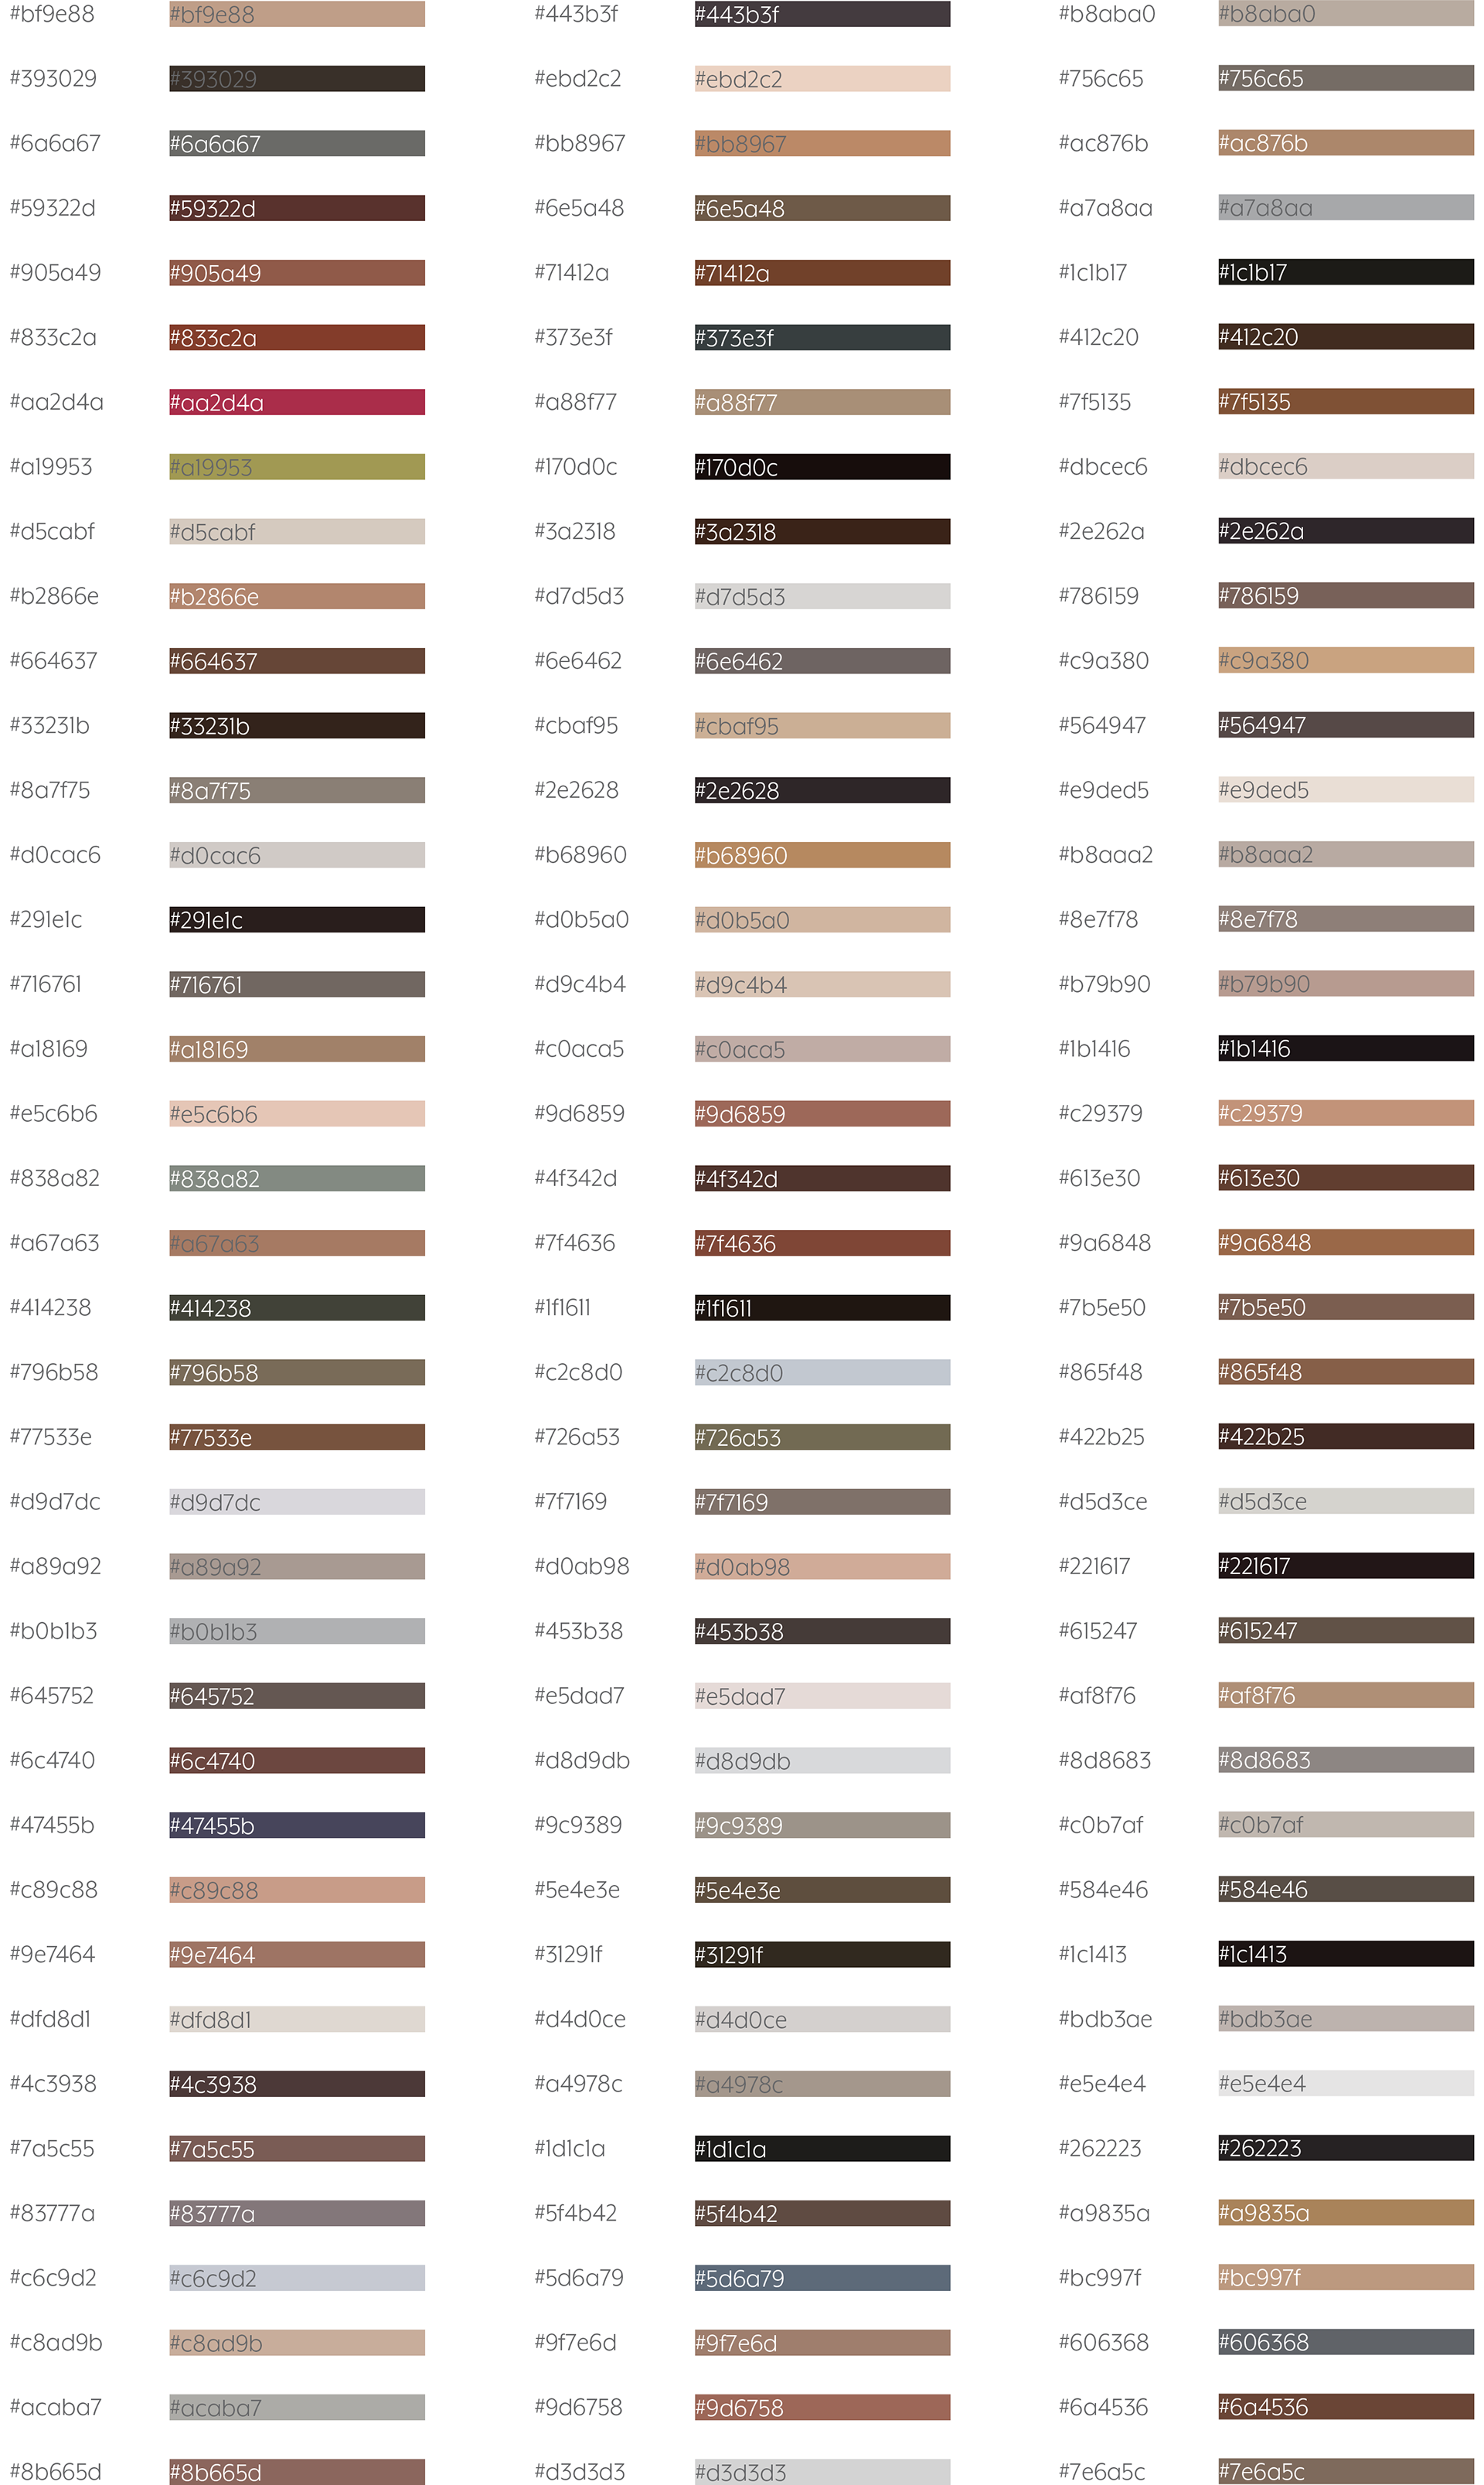Click the #443b3f hex label text
The height and width of the screenshot is (2485, 1484).
click(x=576, y=14)
